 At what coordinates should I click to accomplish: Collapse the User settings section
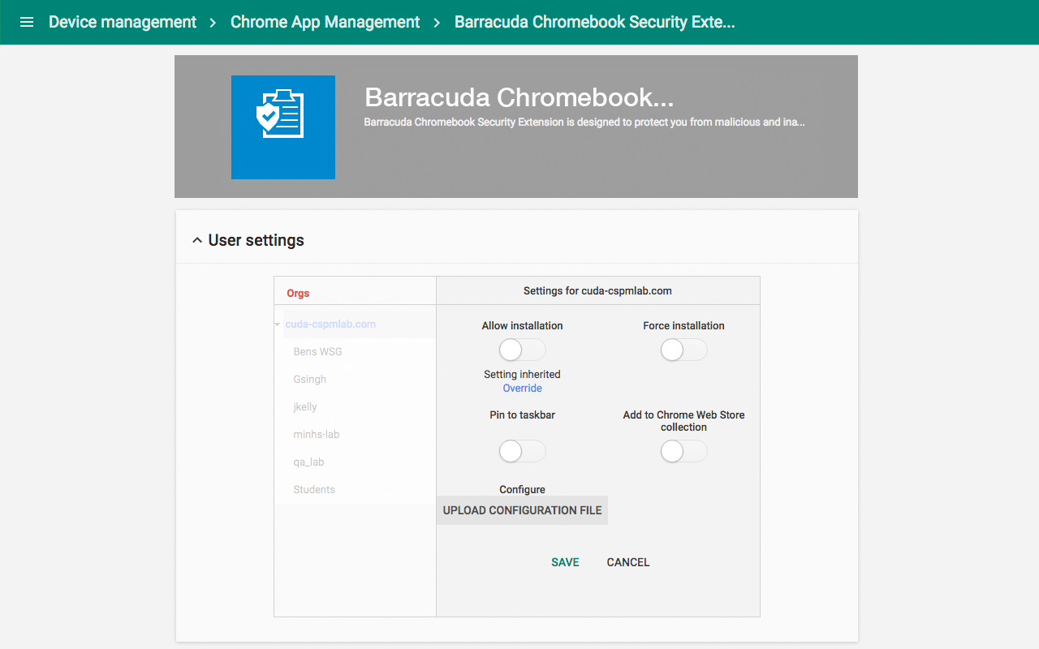click(x=196, y=239)
